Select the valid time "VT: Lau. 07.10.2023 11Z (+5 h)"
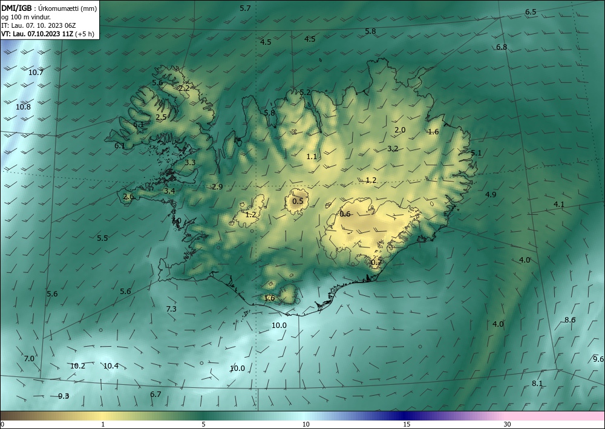This screenshot has width=605, height=429. pyautogui.click(x=47, y=34)
